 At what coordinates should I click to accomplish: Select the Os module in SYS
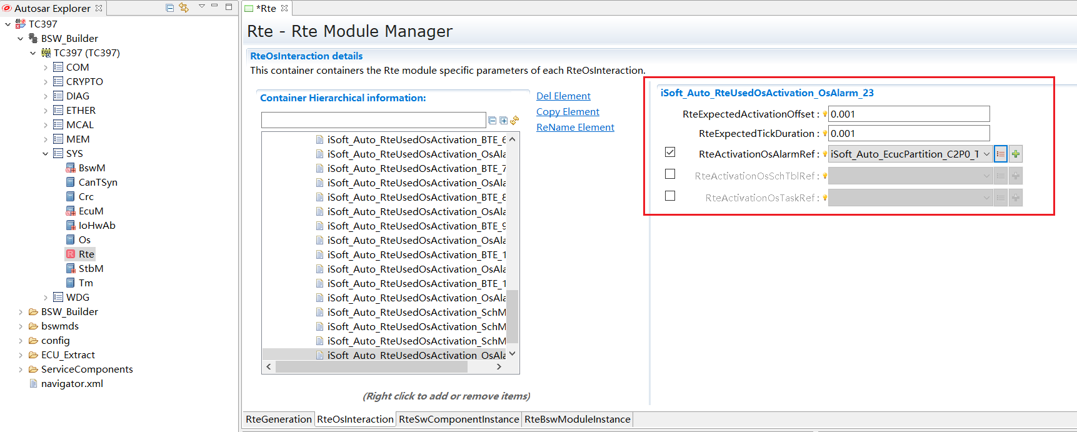[x=84, y=240]
